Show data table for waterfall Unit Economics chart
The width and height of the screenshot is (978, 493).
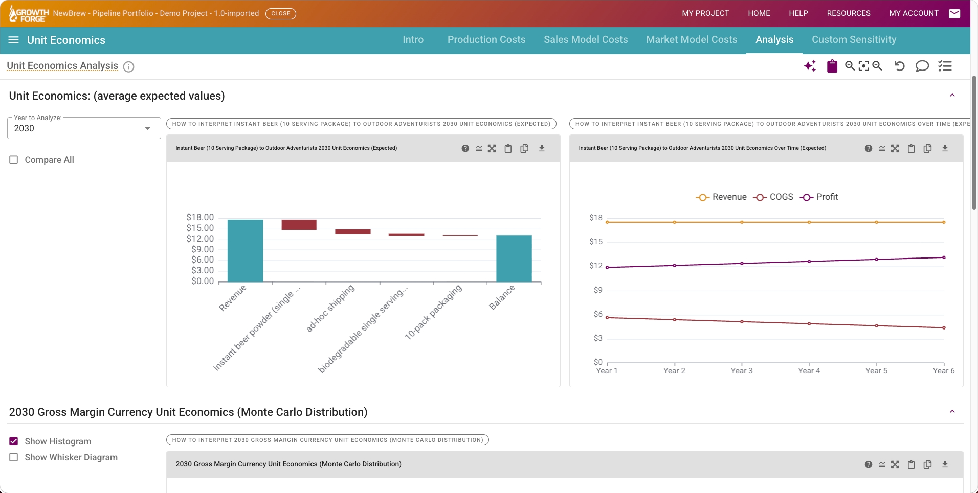click(x=479, y=149)
